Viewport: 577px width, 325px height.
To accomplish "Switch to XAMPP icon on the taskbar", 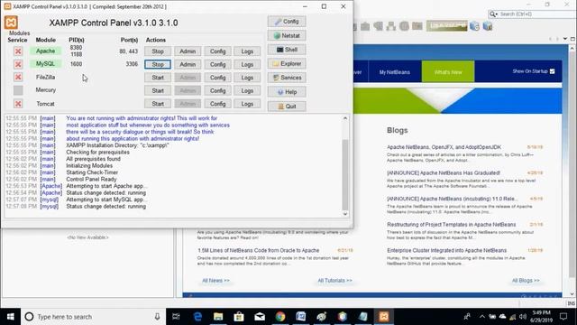I will (383, 317).
